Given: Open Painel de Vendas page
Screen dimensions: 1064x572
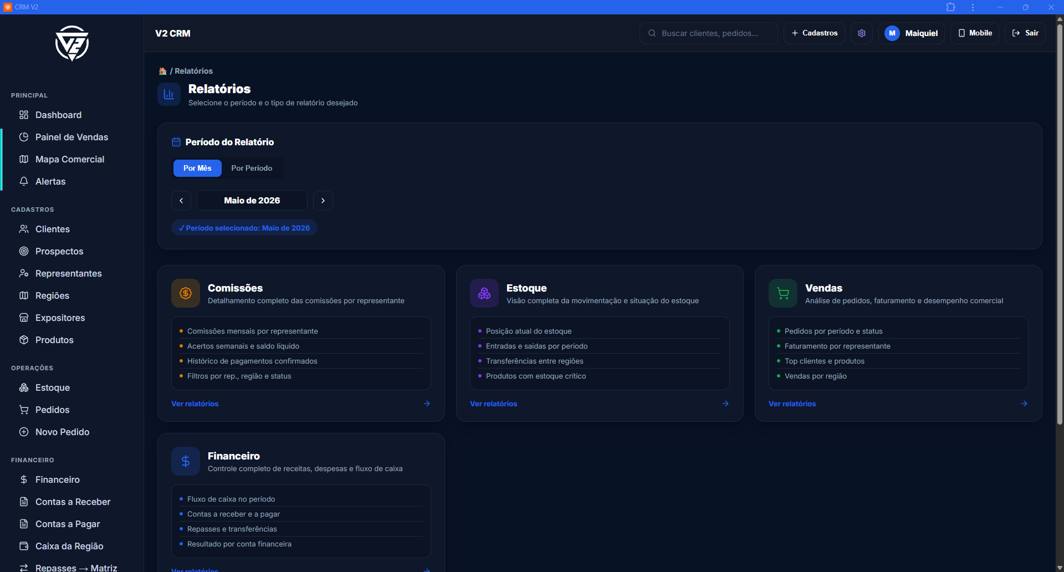Looking at the screenshot, I should point(71,137).
